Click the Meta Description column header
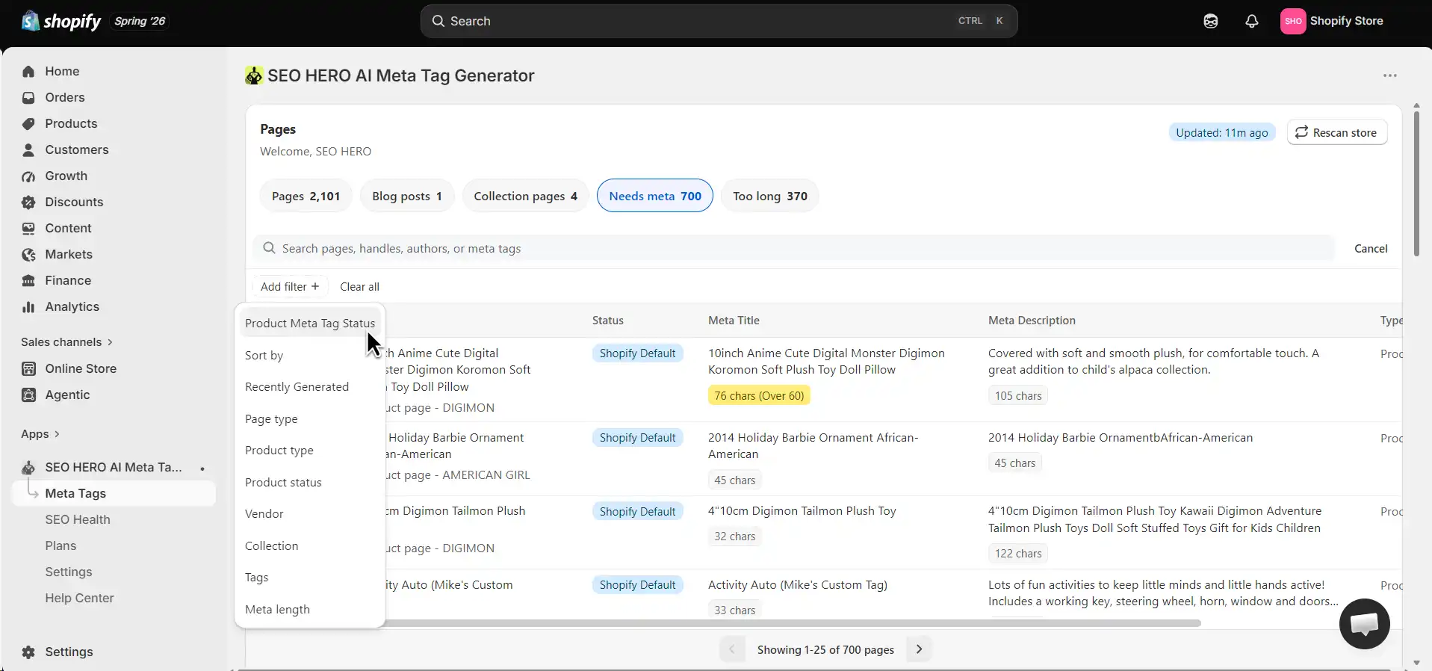The height and width of the screenshot is (671, 1432). coord(1032,321)
